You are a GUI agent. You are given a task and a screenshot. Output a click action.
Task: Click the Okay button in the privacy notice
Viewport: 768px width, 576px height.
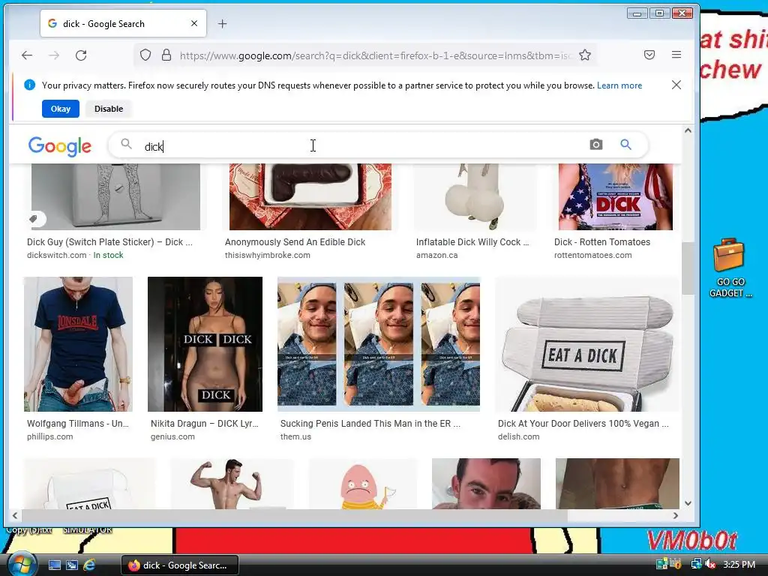(61, 109)
